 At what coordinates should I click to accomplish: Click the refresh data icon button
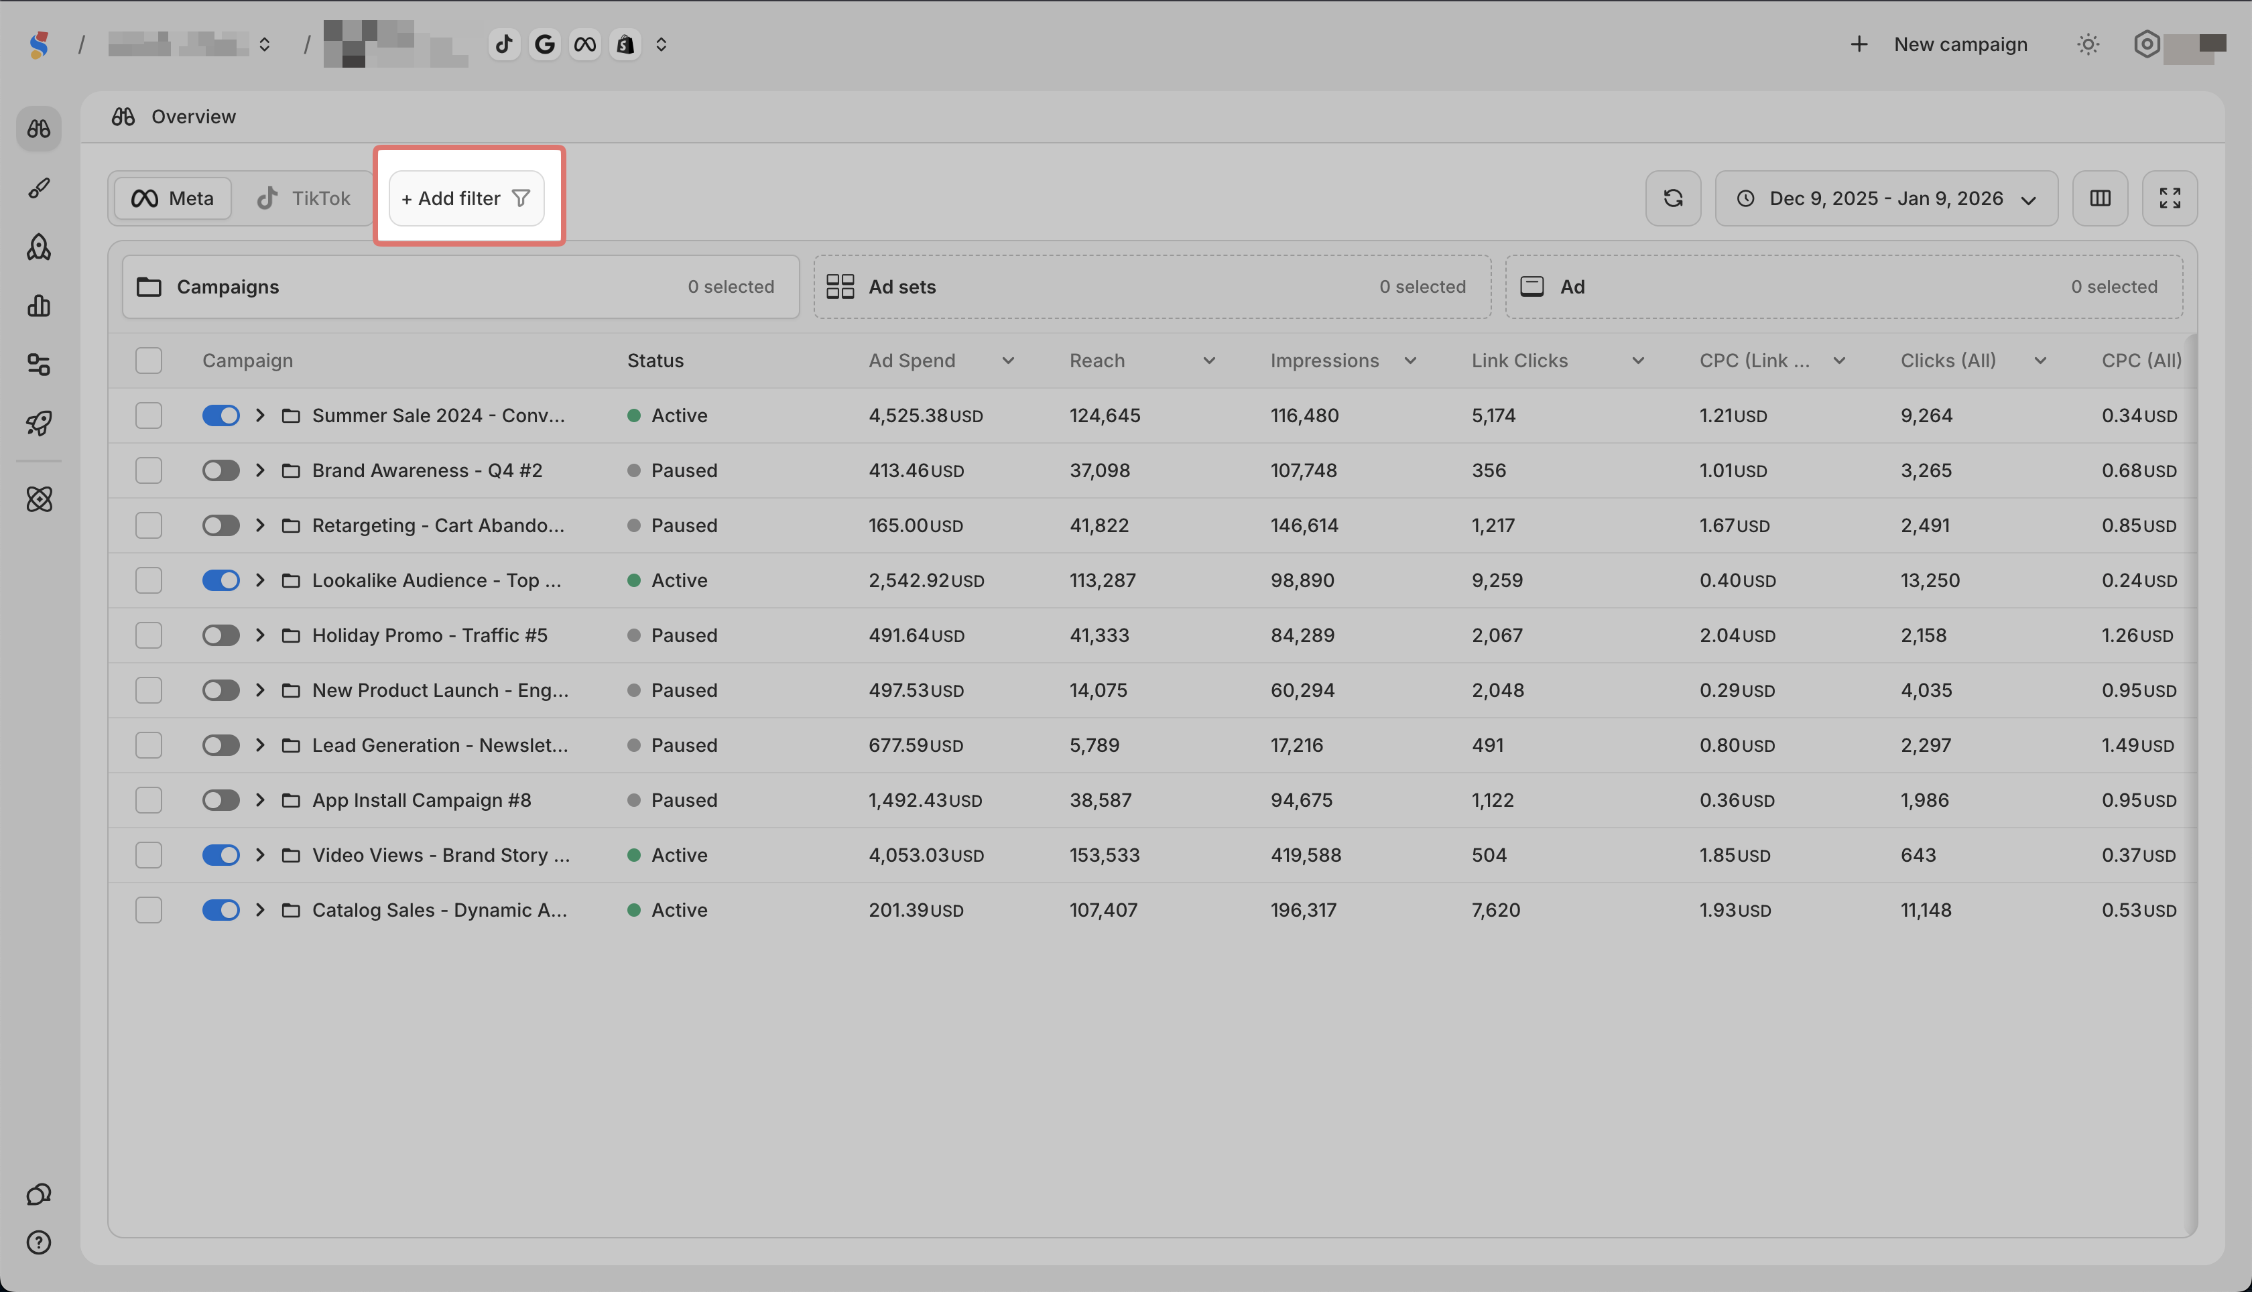1673,198
